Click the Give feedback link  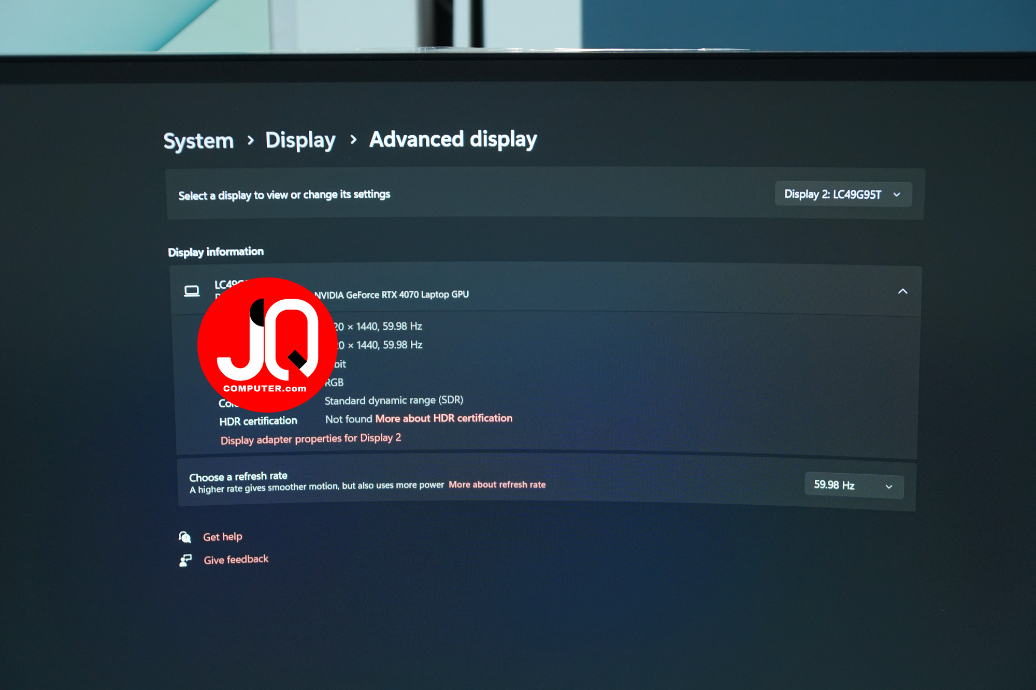pyautogui.click(x=236, y=560)
